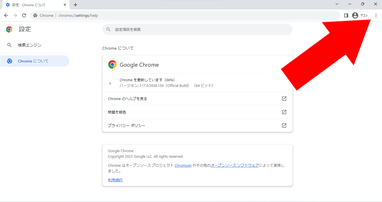Viewport: 382px width, 202px height.
Task: Expand the tab search dropdown chevron
Action: [x=337, y=4]
